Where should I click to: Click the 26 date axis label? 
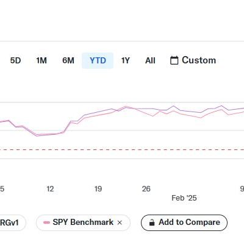click(x=146, y=189)
